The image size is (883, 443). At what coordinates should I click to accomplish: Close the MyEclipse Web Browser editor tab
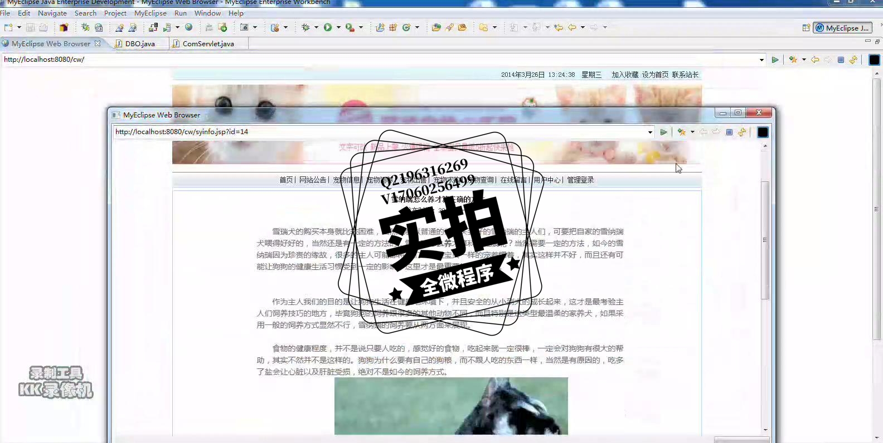click(x=98, y=43)
